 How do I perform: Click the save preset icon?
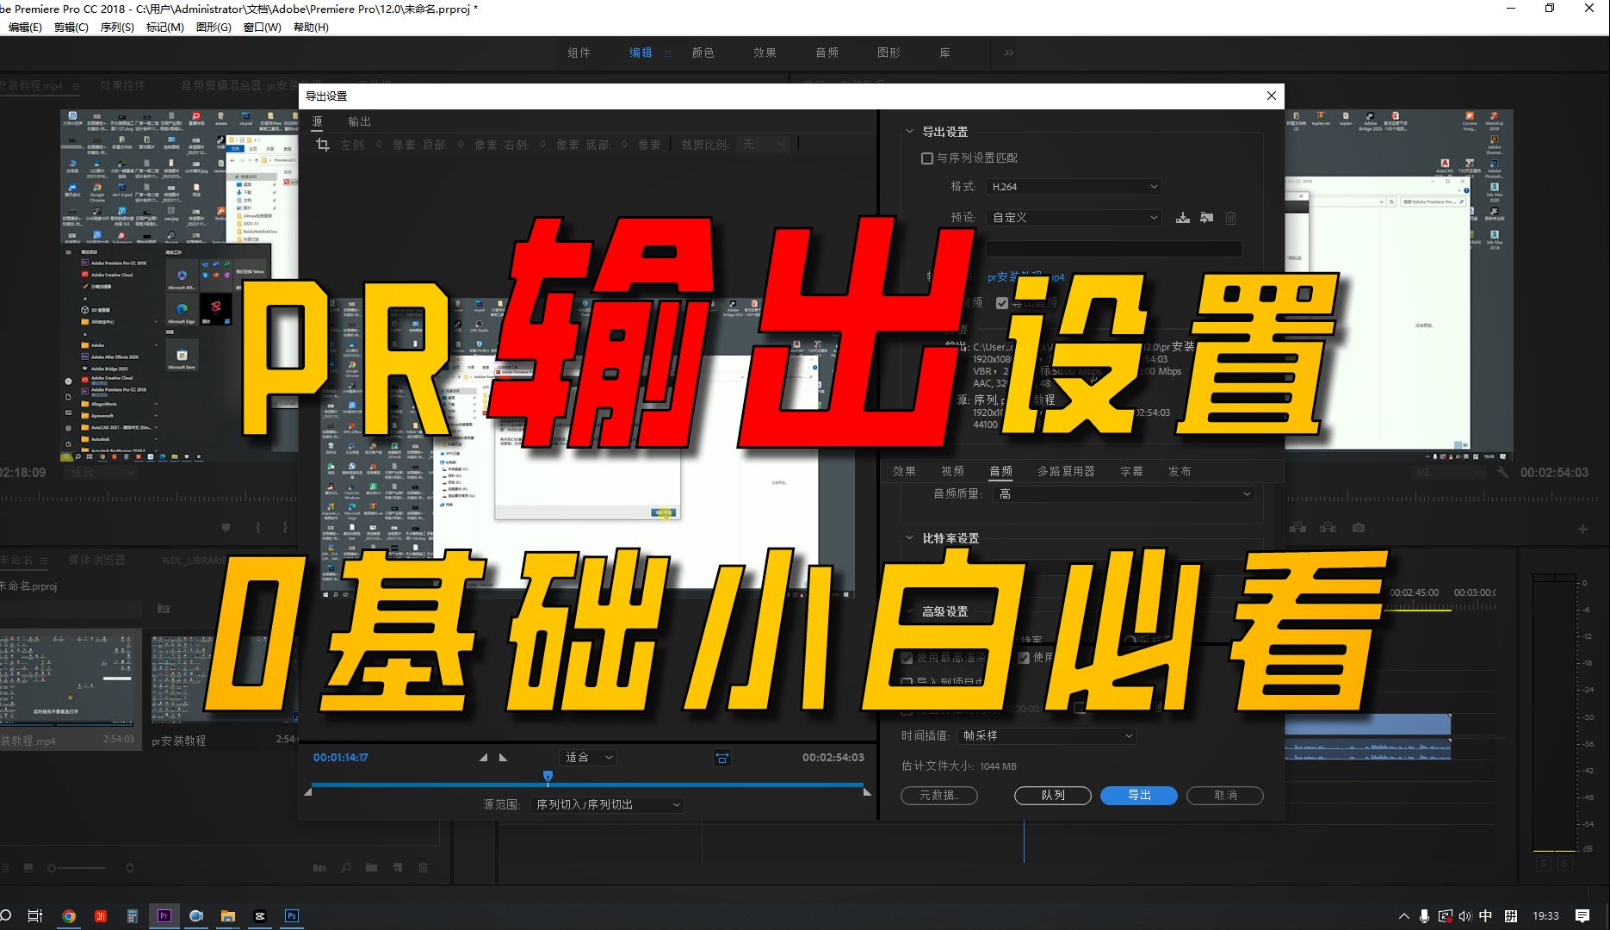1183,218
